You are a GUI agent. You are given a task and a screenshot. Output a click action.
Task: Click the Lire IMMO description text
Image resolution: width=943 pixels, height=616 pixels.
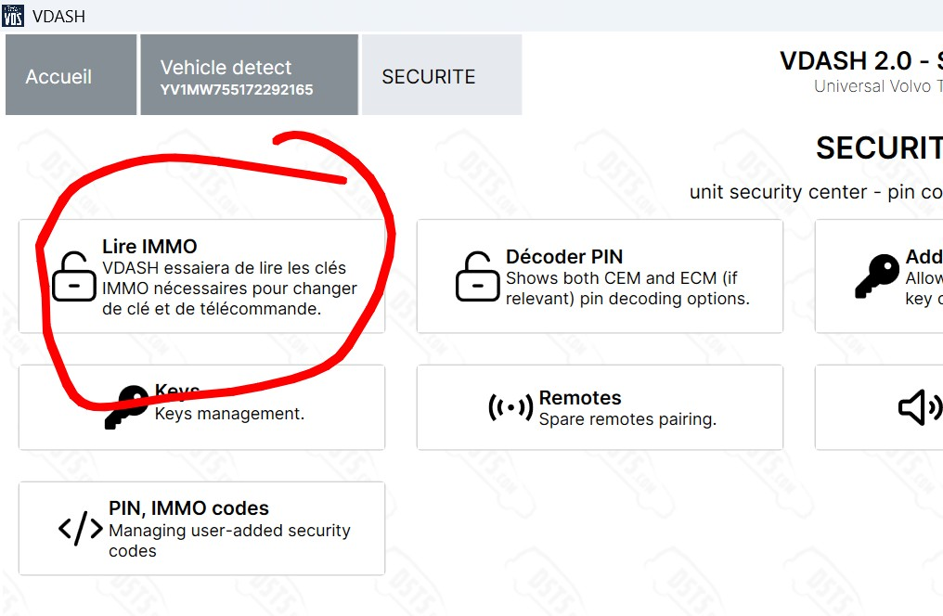pyautogui.click(x=229, y=289)
